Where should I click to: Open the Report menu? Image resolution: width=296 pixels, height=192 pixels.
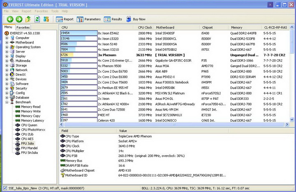click(x=26, y=11)
